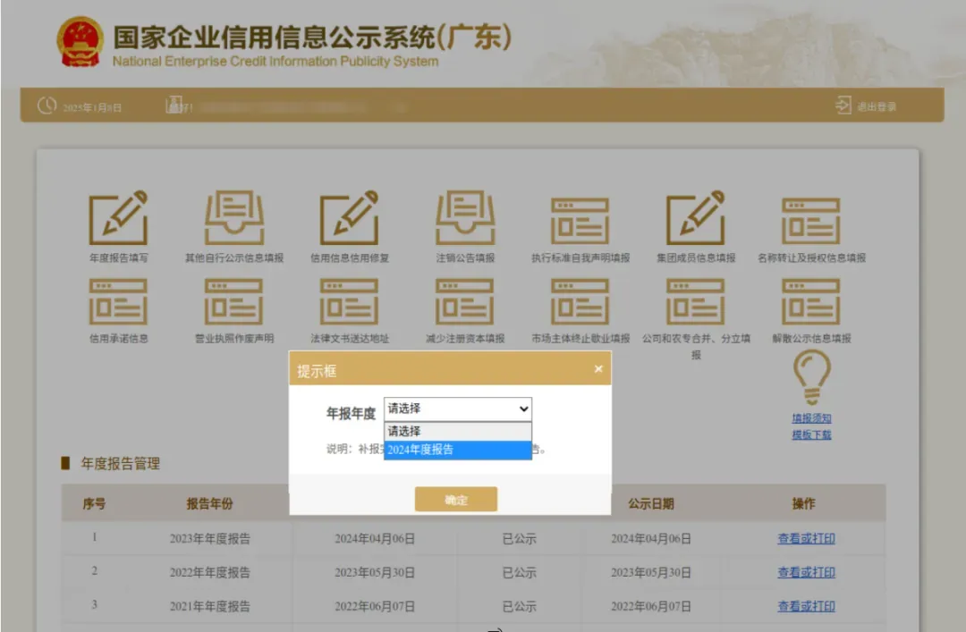Select the 注销公告填报 icon
This screenshot has width=966, height=632.
point(465,219)
